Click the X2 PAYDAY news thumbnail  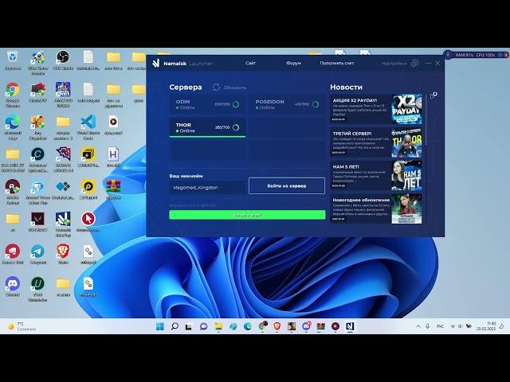pyautogui.click(x=406, y=109)
